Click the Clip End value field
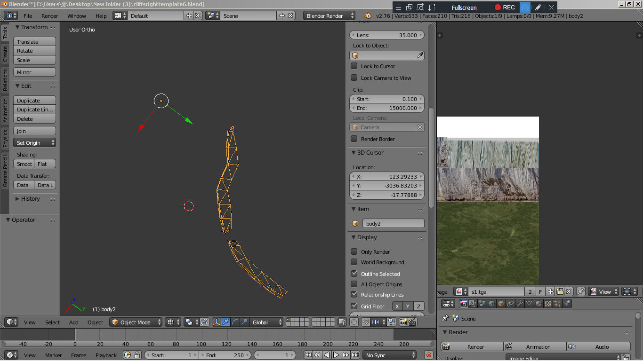The height and width of the screenshot is (361, 643). (x=387, y=108)
